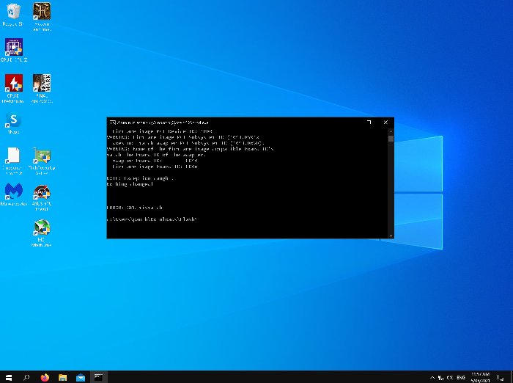Screen dimensions: 513x383
Task: Open the blank document shortcut on desktop
Action: point(13,161)
